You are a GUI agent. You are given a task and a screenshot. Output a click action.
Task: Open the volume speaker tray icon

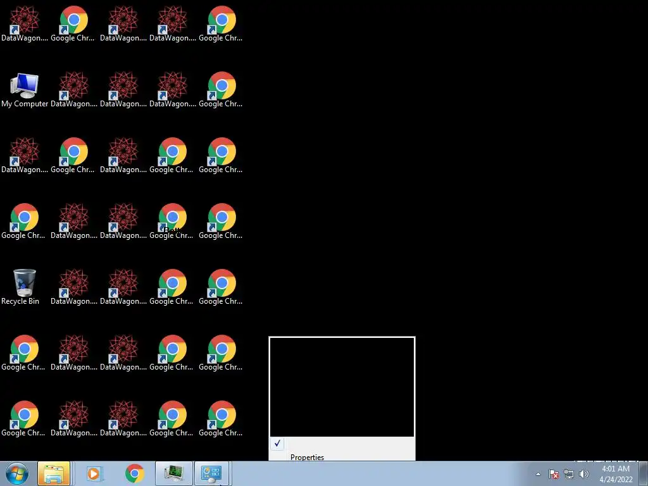point(584,474)
